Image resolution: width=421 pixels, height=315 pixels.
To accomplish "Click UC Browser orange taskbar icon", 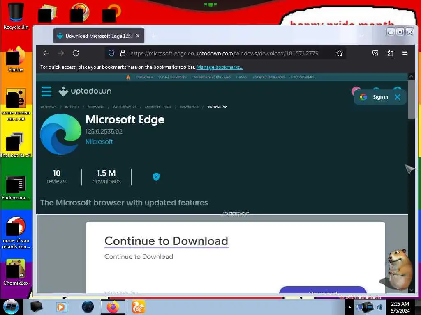I will 138,307.
